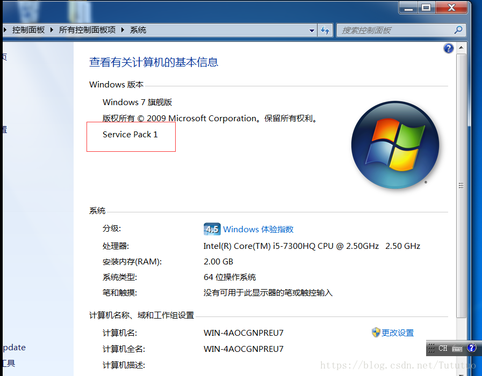Click the Windows 7 旗舰版 text
This screenshot has width=482, height=376.
(x=137, y=102)
